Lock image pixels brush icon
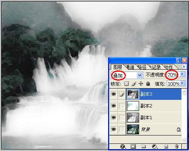The image size is (189, 151). click(134, 84)
